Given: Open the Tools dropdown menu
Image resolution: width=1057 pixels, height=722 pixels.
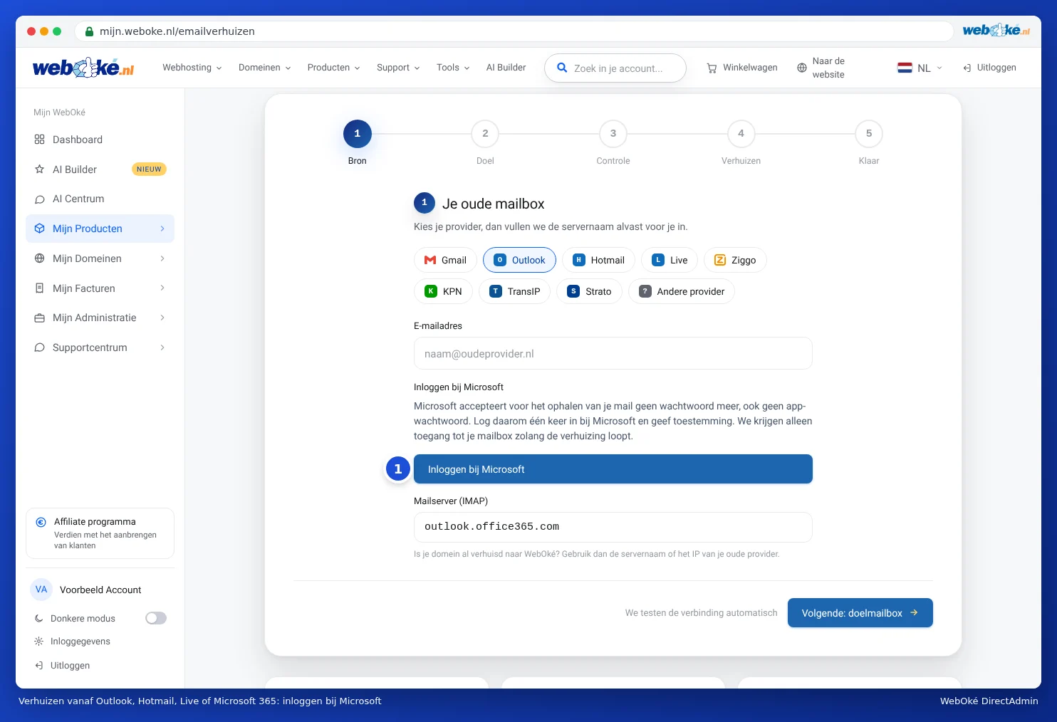Looking at the screenshot, I should (453, 68).
